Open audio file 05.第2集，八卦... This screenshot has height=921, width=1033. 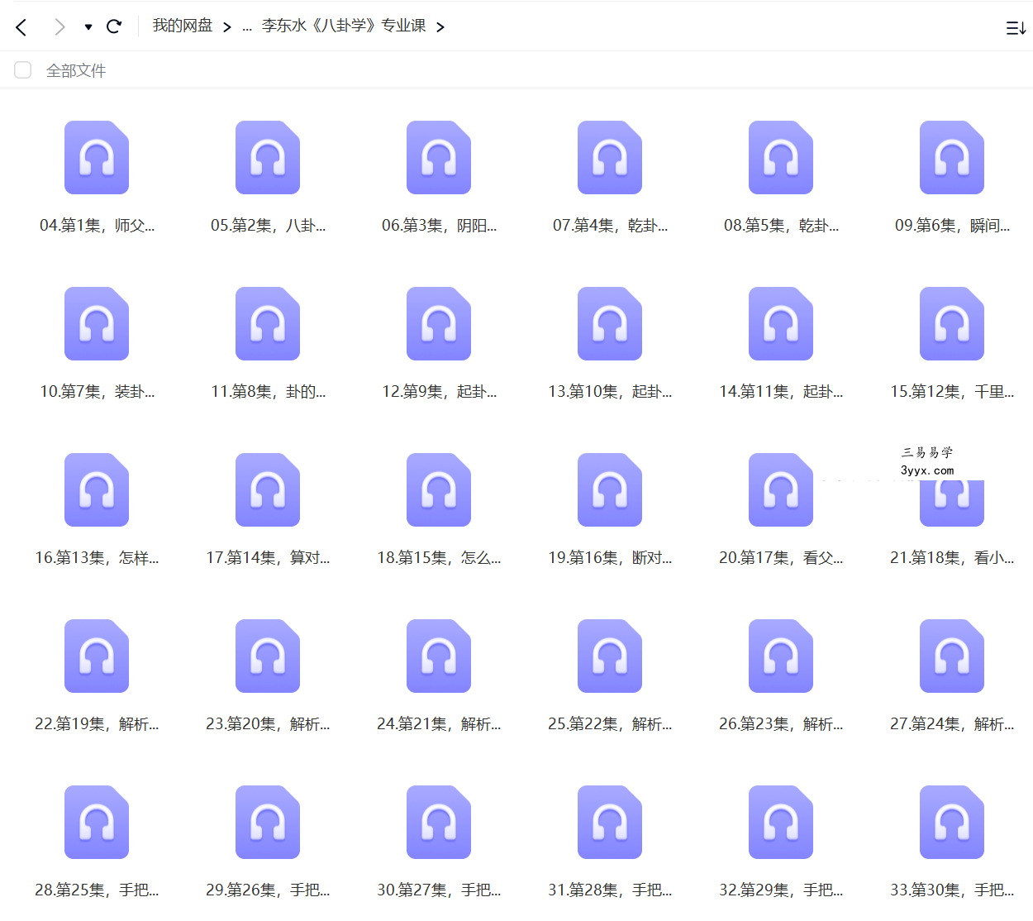pyautogui.click(x=268, y=158)
